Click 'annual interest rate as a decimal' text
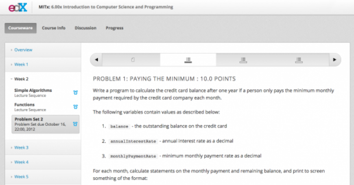This screenshot has width=354, height=185. pos(198,141)
